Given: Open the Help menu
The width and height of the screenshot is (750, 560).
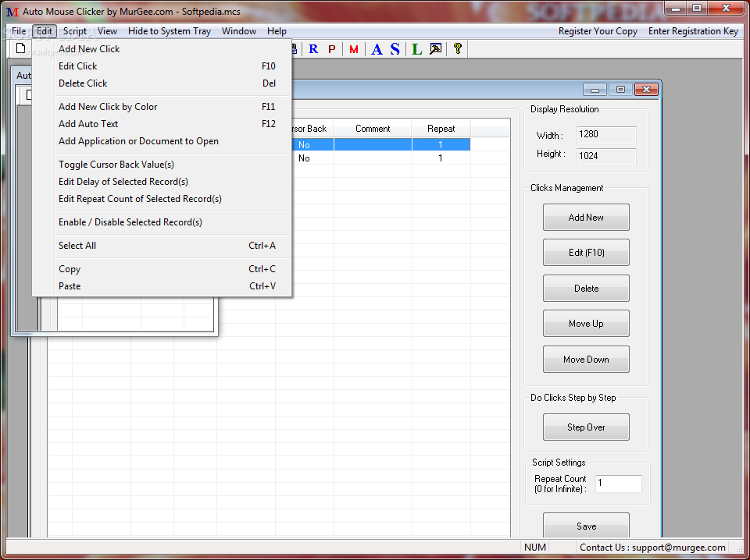Looking at the screenshot, I should click(x=277, y=31).
